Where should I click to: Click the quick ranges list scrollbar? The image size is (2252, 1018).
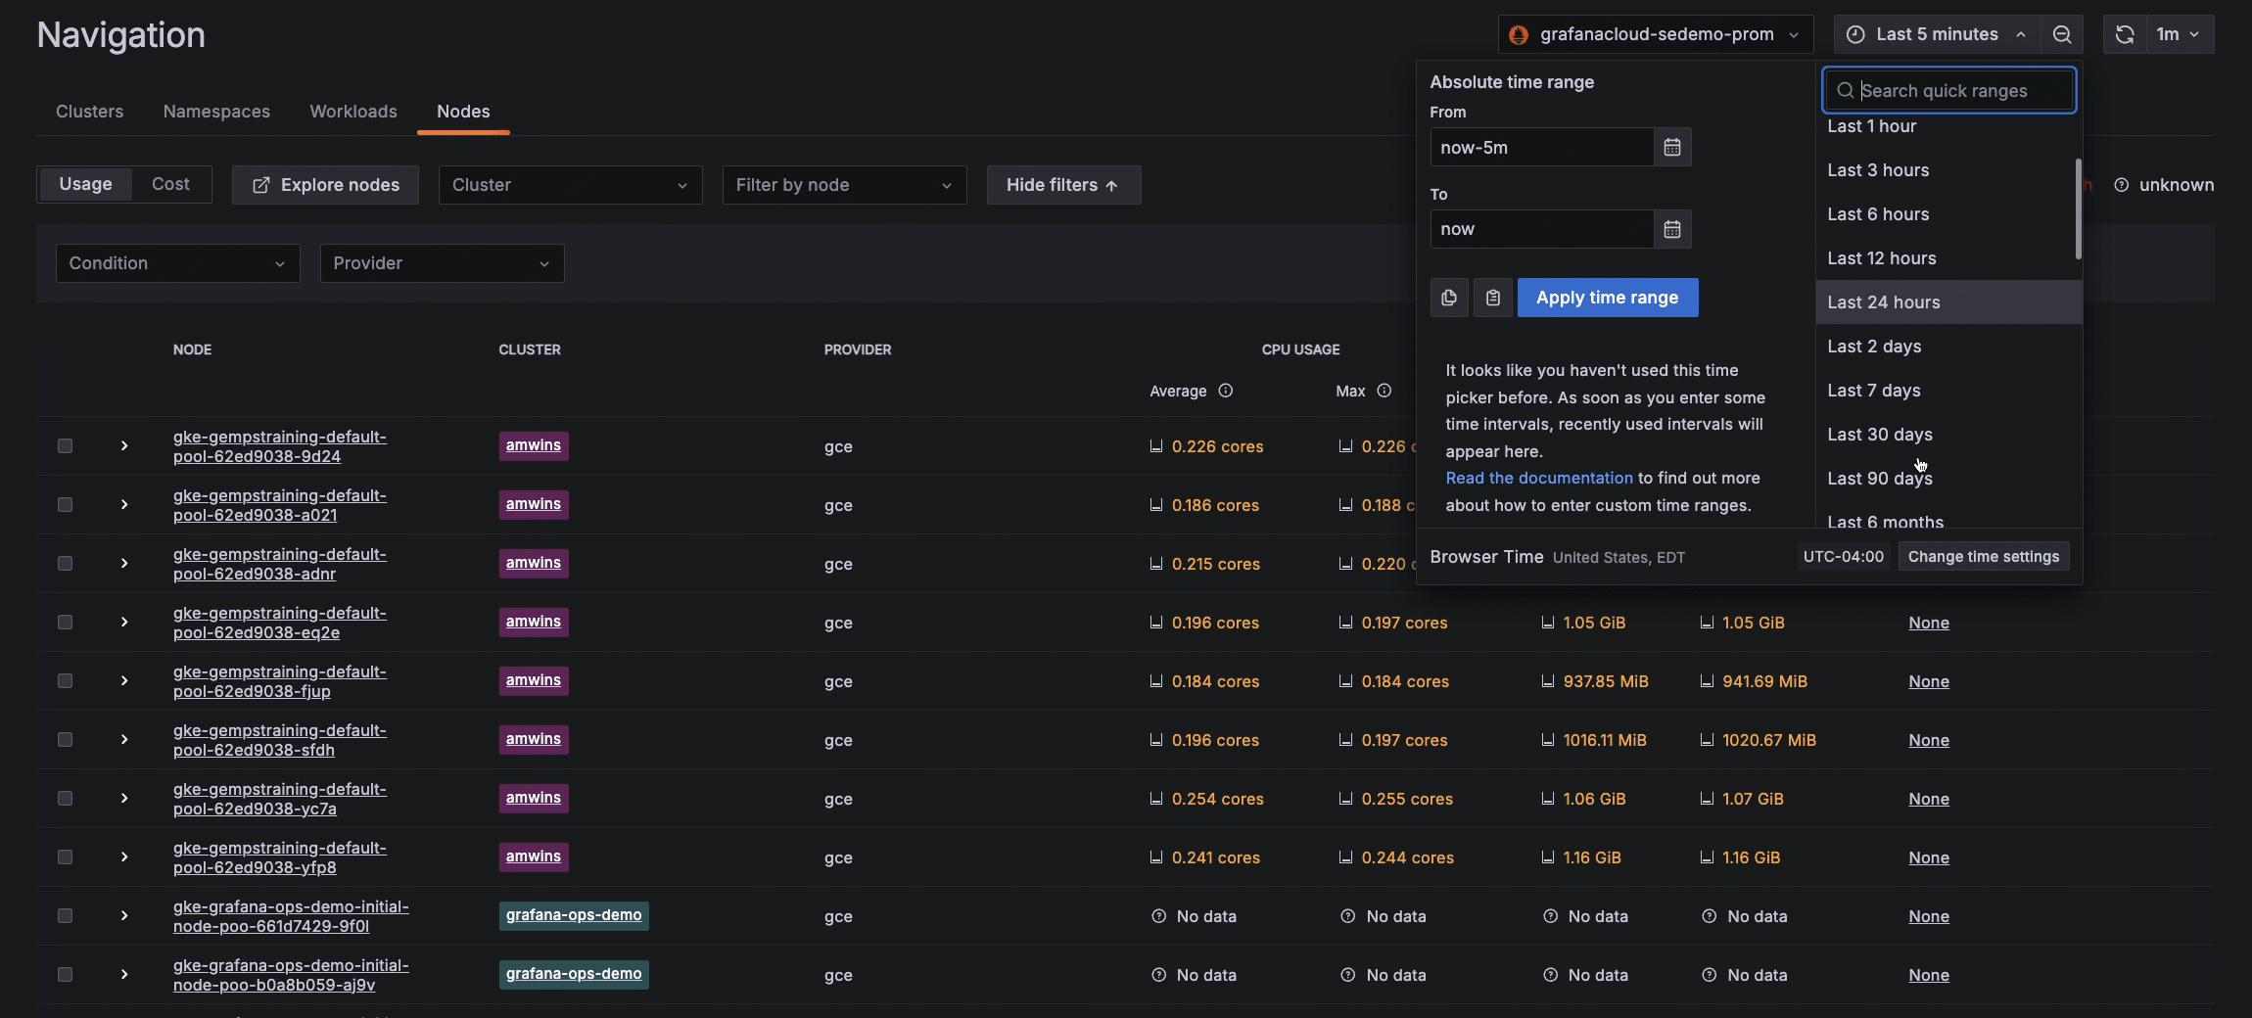click(x=2078, y=209)
